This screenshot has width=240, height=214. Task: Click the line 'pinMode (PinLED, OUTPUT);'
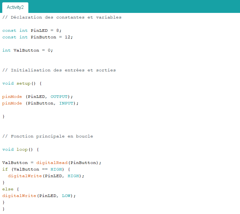coord(38,97)
